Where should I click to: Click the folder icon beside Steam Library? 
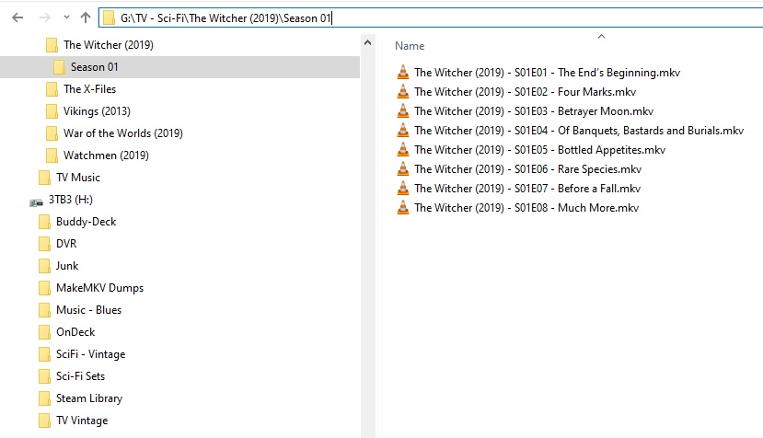[x=44, y=398]
